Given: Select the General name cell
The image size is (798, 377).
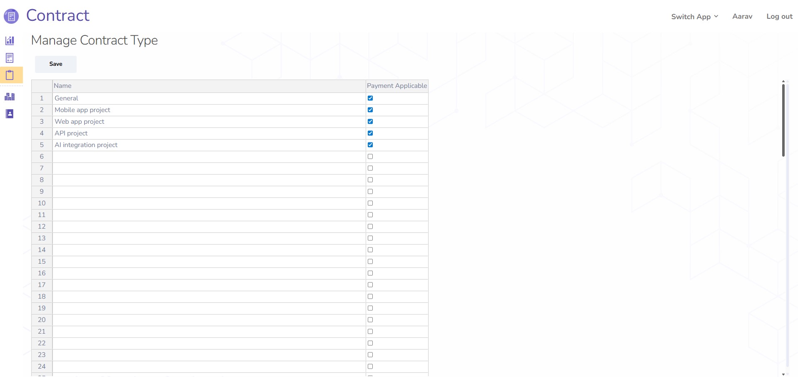Looking at the screenshot, I should click(209, 98).
